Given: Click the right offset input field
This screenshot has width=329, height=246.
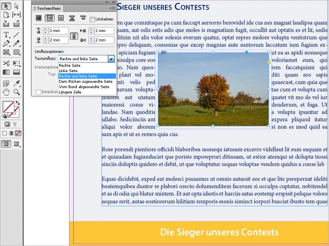Looking at the screenshot, I should tap(104, 40).
